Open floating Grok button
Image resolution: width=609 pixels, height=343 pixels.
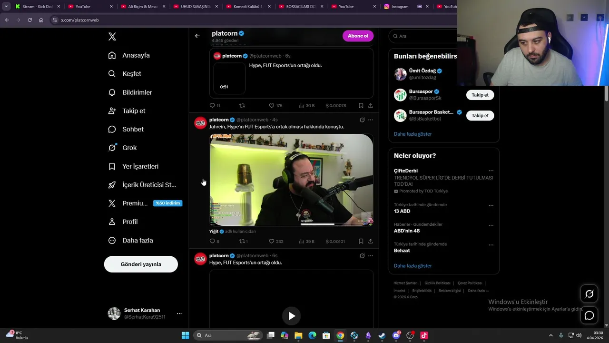pyautogui.click(x=589, y=294)
